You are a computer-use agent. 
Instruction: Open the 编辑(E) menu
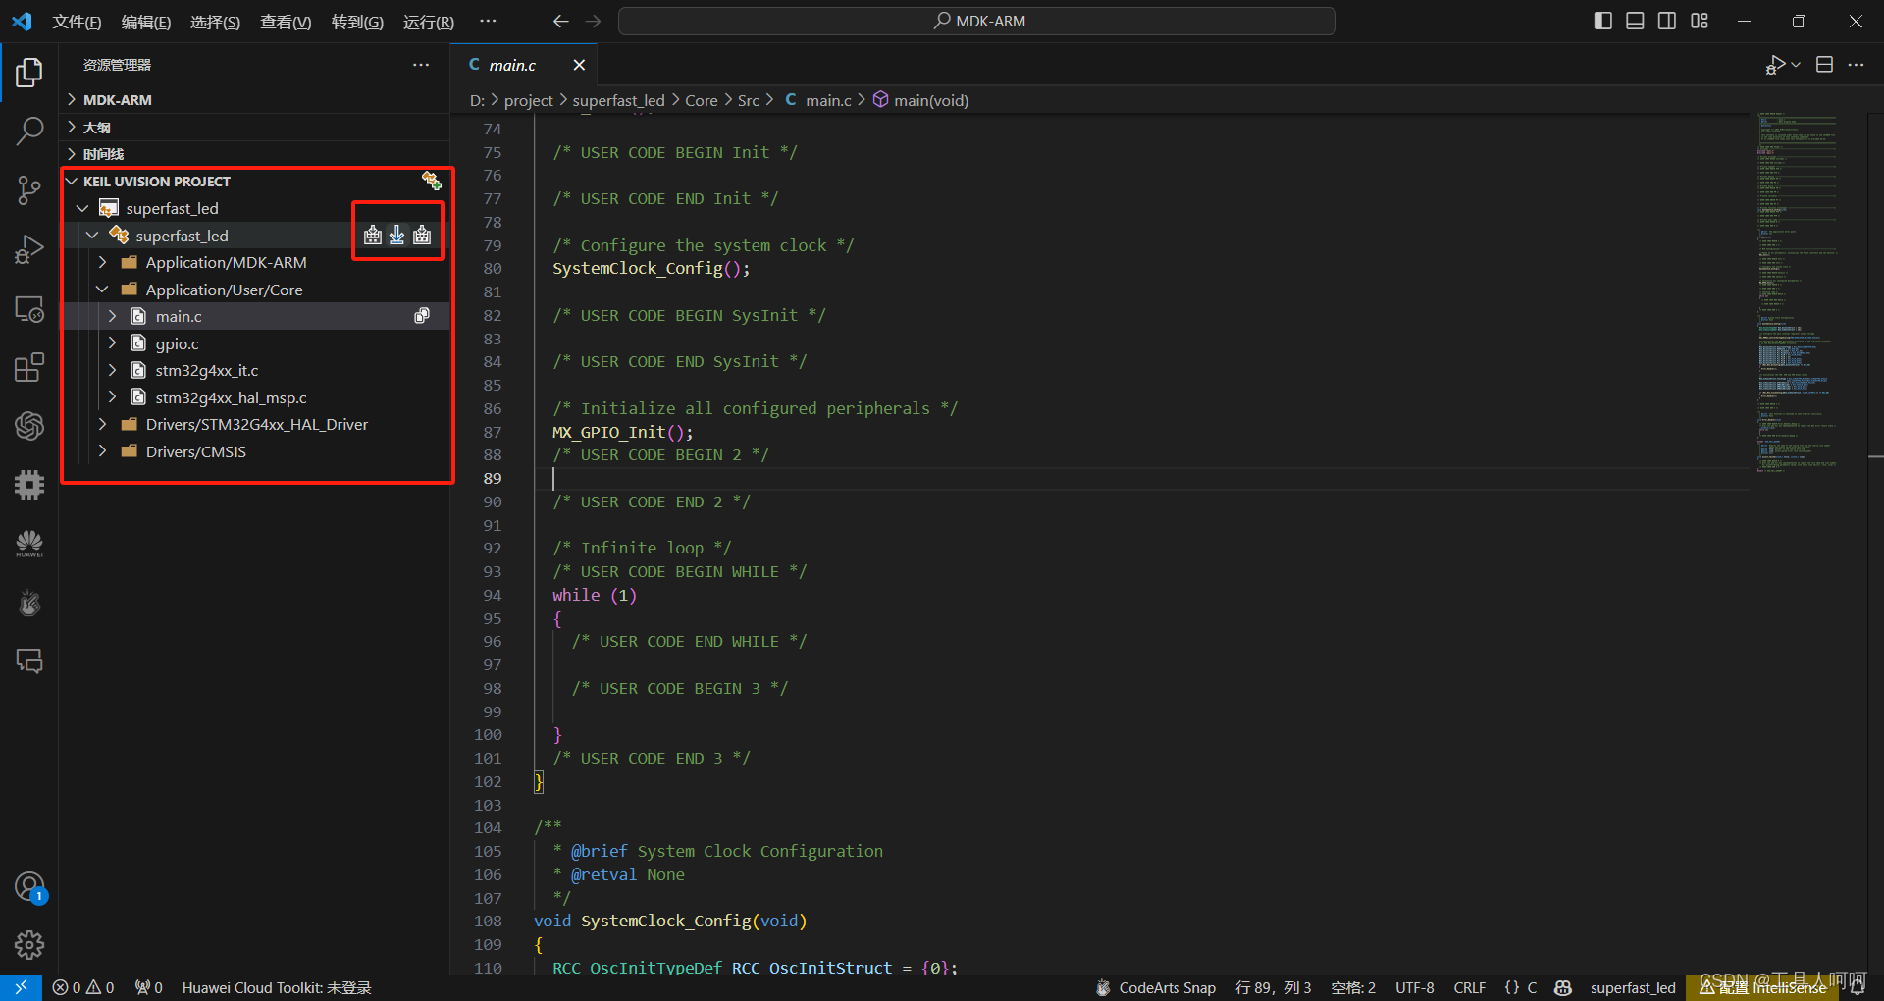(x=146, y=22)
